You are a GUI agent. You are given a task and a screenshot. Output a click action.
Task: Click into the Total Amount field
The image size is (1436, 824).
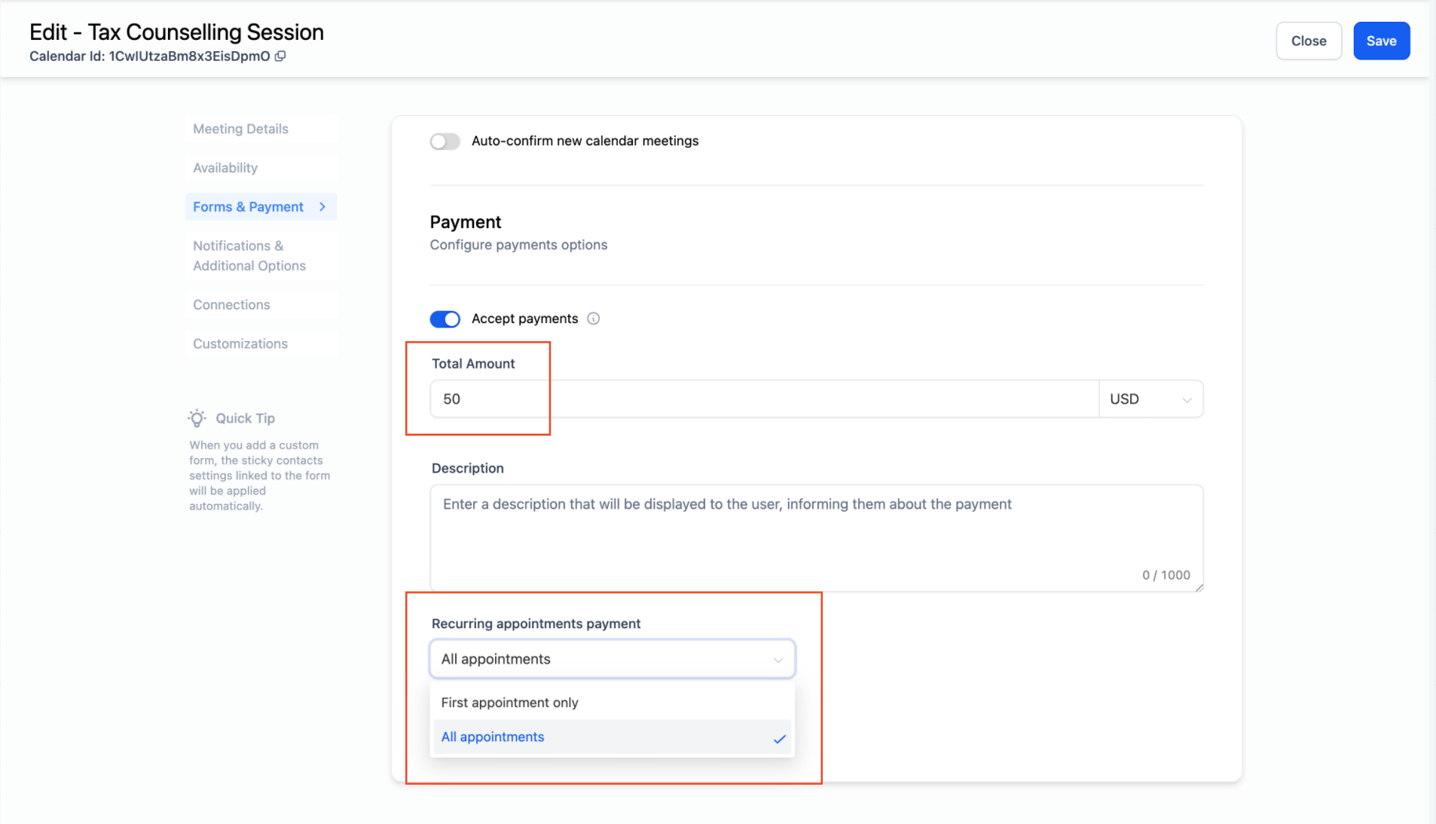764,399
